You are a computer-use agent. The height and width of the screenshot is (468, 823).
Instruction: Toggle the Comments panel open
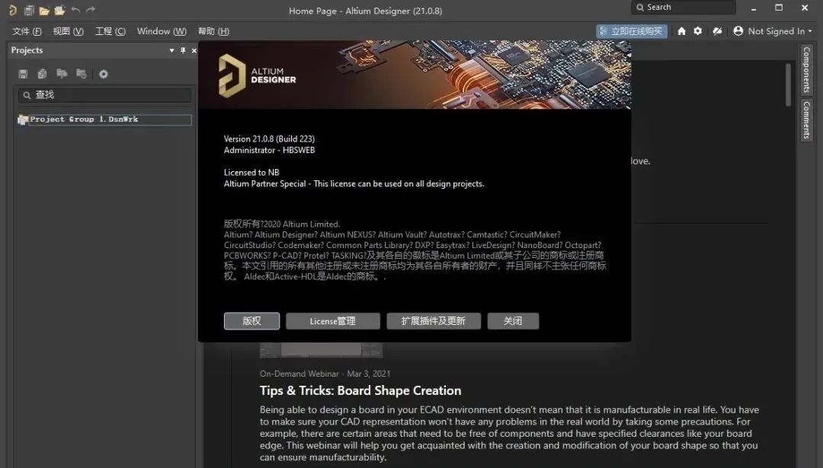pyautogui.click(x=806, y=120)
